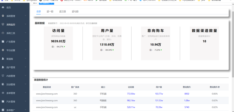Image resolution: width=234 pixels, height=112 pixels.
Task: Open the 520.11w 访问量 link
Action: 131,107
